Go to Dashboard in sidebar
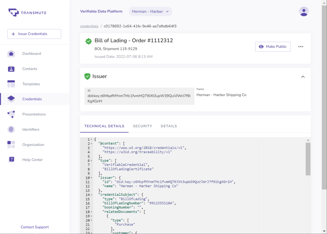 pyautogui.click(x=32, y=54)
